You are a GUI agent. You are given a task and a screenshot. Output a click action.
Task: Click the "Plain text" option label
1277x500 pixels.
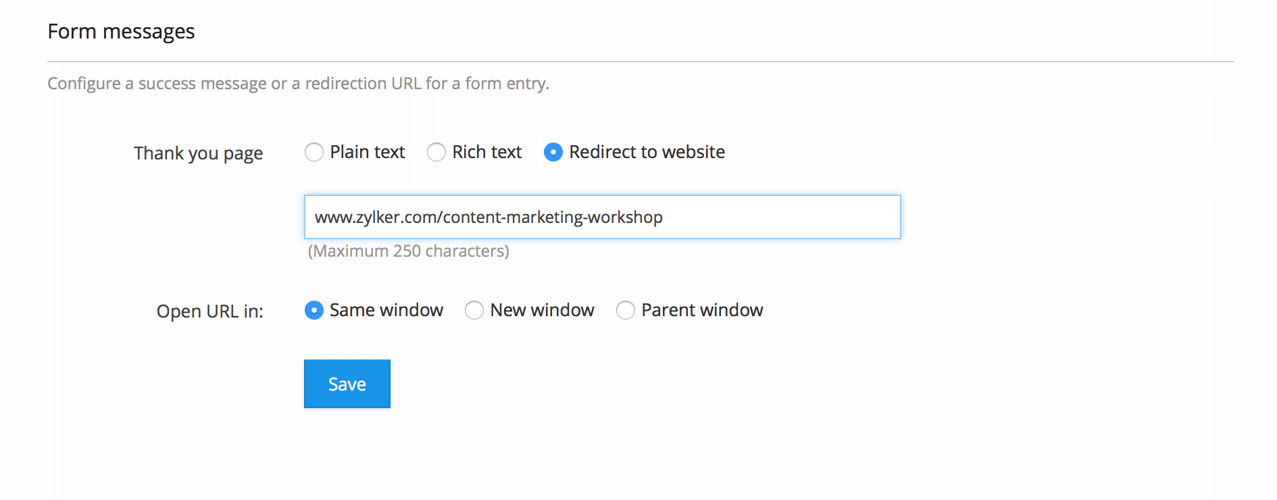click(368, 152)
